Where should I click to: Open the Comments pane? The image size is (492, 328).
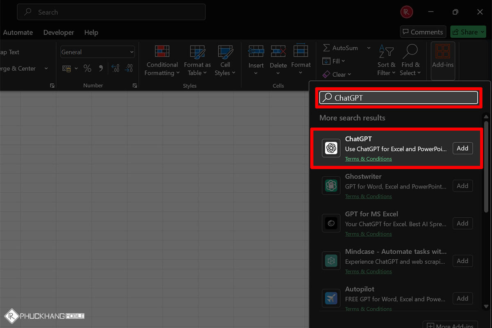pos(423,32)
